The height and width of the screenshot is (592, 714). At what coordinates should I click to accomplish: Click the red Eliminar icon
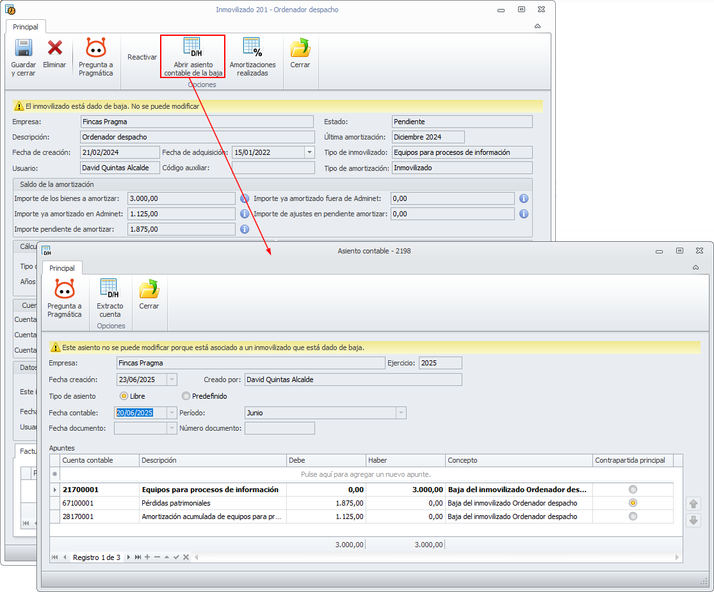(x=54, y=49)
